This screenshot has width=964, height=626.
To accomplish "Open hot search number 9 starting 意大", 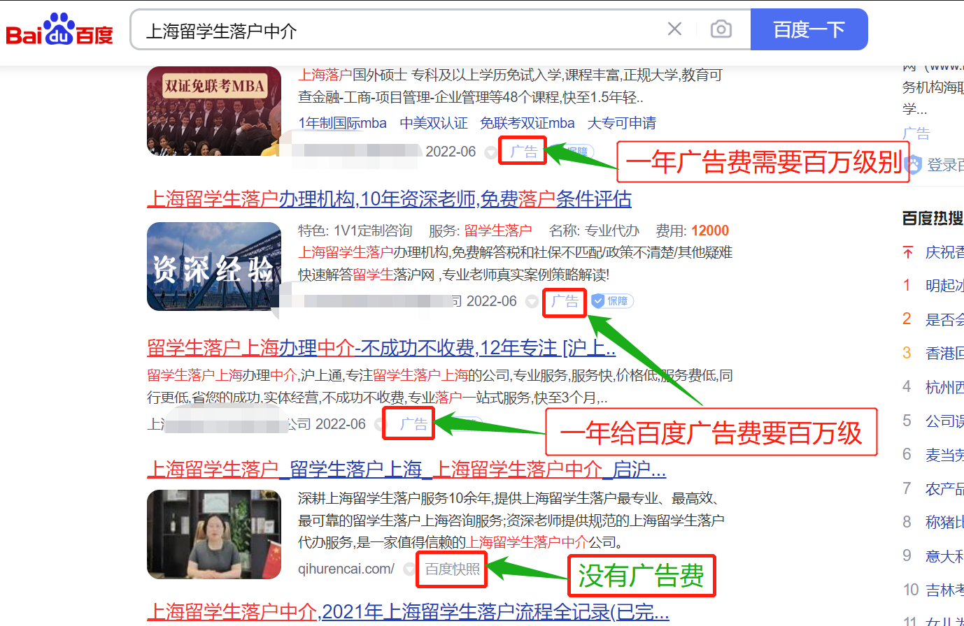I will pos(944,556).
